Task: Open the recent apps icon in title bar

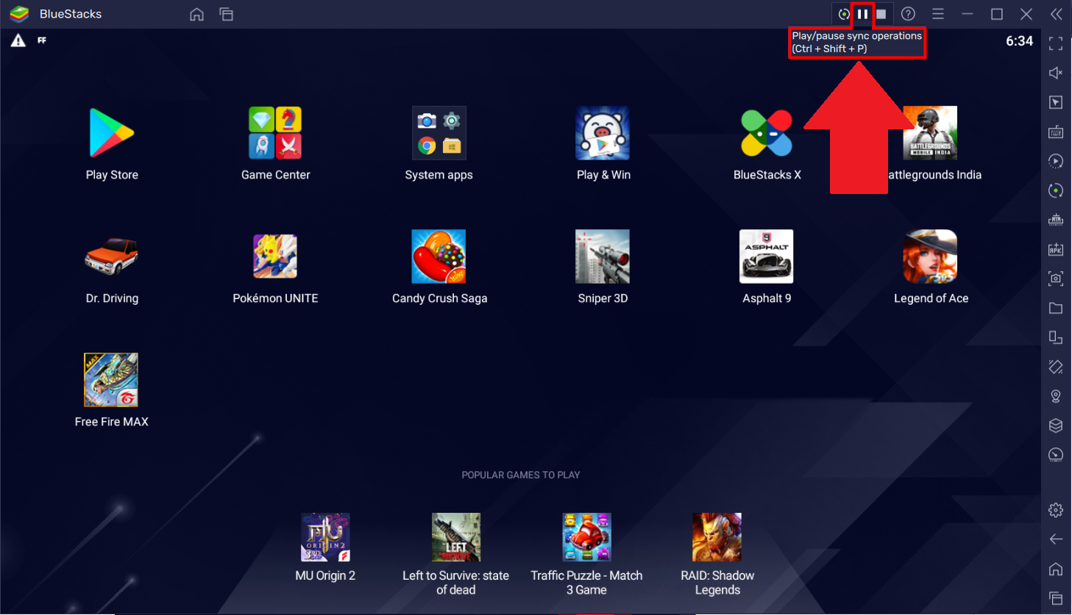Action: pos(227,14)
